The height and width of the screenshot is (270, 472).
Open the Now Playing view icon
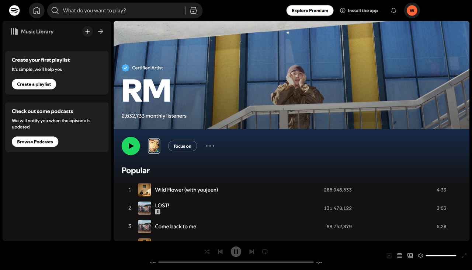tap(389, 256)
